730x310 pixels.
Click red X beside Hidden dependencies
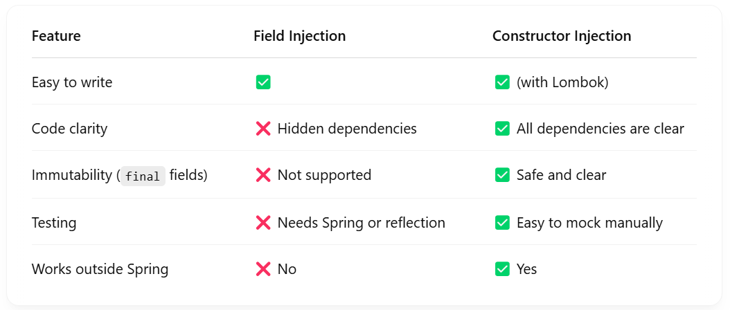[263, 129]
